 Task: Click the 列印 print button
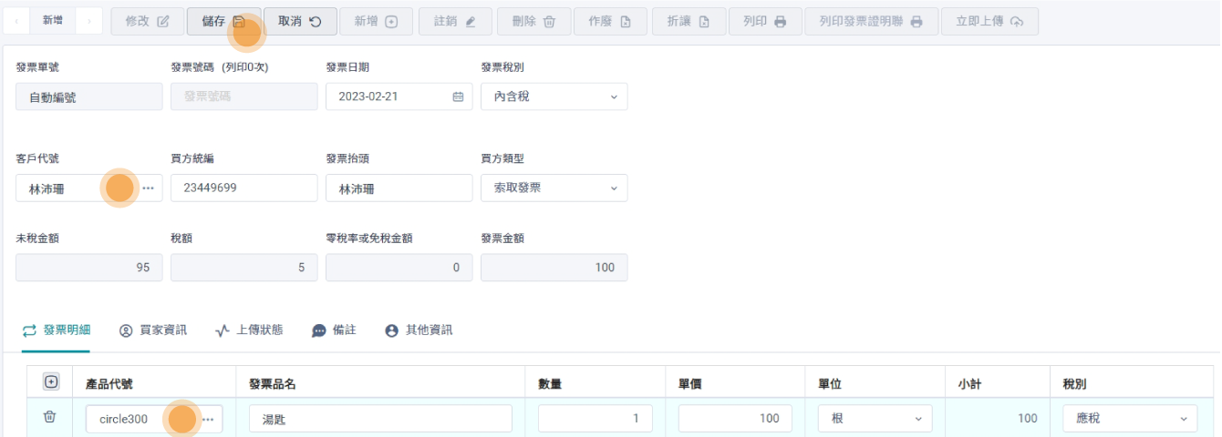tap(766, 22)
